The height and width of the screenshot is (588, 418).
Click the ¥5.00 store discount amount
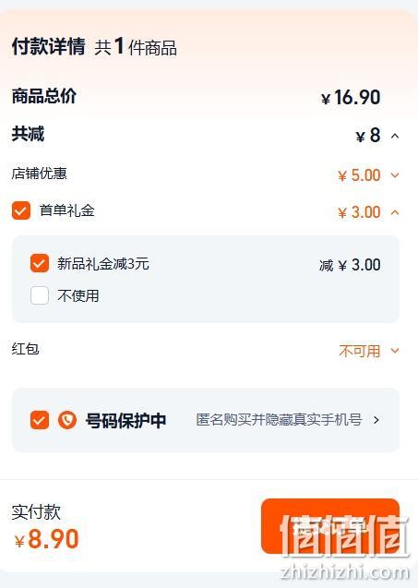click(x=359, y=175)
